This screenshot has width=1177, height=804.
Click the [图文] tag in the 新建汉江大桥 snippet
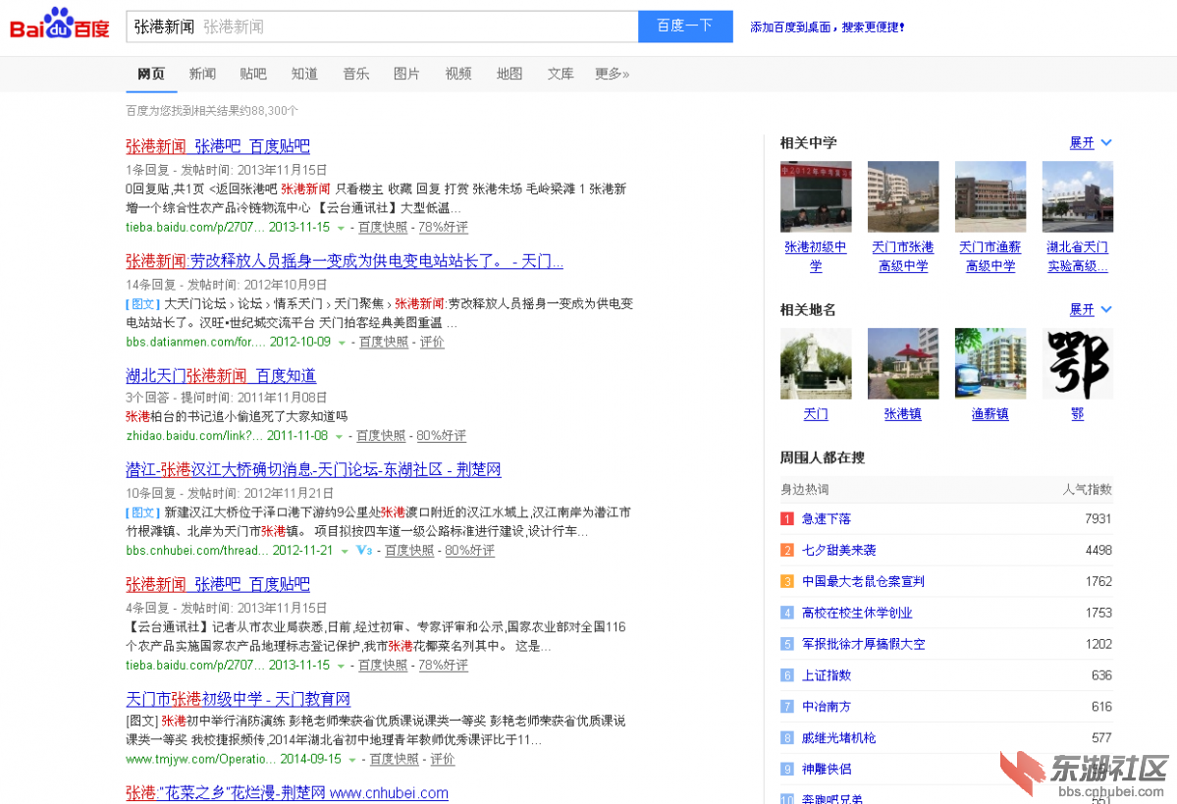click(142, 512)
